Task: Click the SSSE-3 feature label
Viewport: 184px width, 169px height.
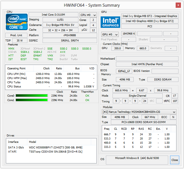Action: (x=87, y=49)
